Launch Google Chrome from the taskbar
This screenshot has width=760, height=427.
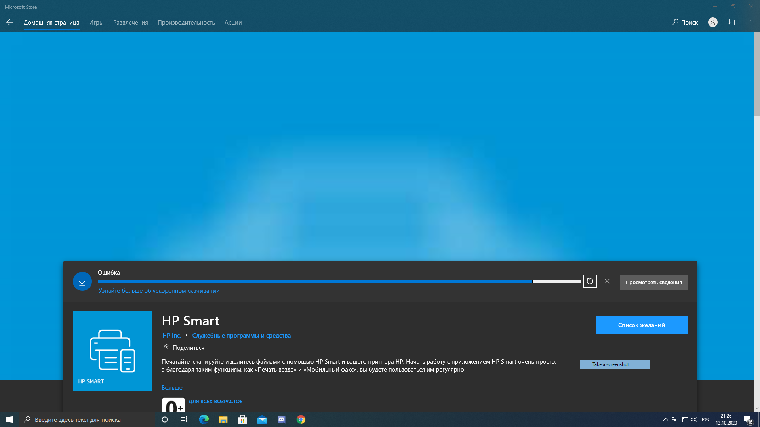301,419
